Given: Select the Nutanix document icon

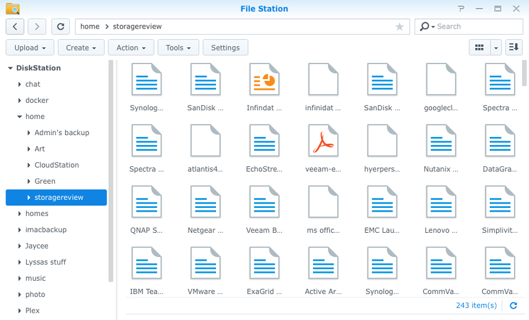Looking at the screenshot, I should pyautogui.click(x=441, y=141).
